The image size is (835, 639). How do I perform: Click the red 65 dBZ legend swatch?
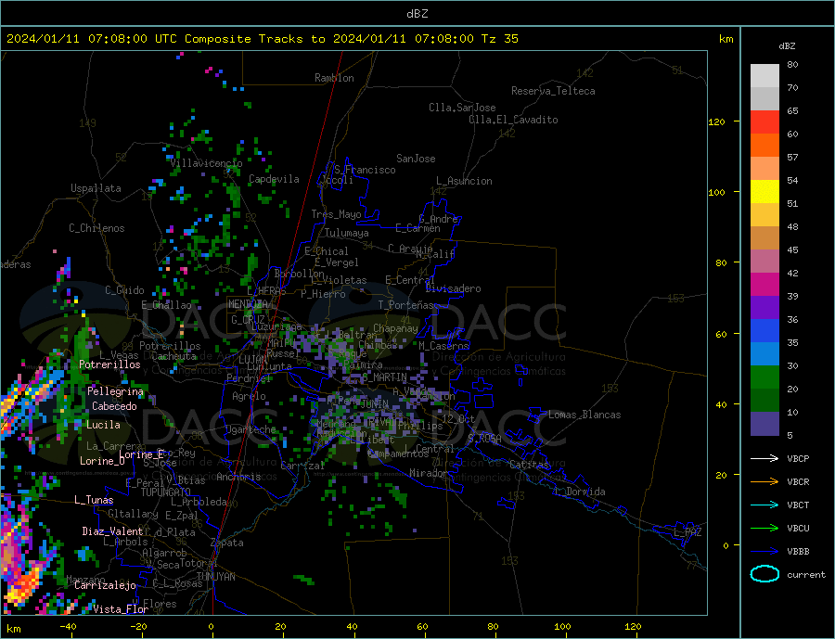tap(764, 121)
